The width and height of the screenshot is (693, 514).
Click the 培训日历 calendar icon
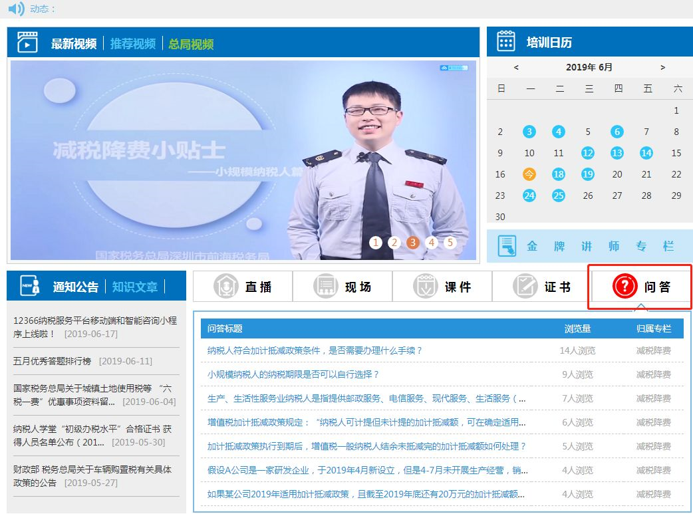(506, 41)
